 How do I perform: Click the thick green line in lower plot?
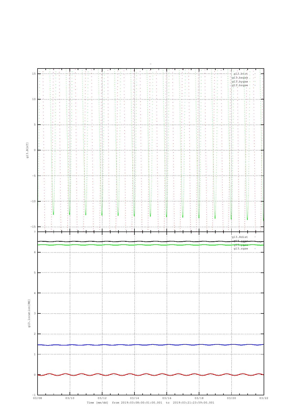click(x=131, y=245)
